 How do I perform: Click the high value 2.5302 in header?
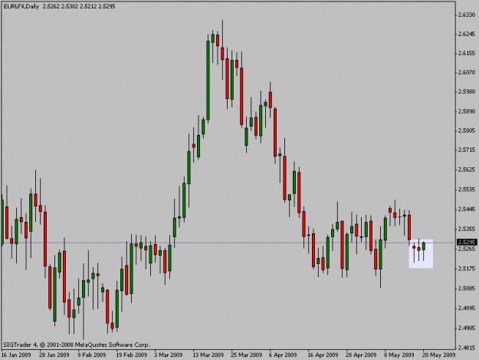click(x=70, y=6)
